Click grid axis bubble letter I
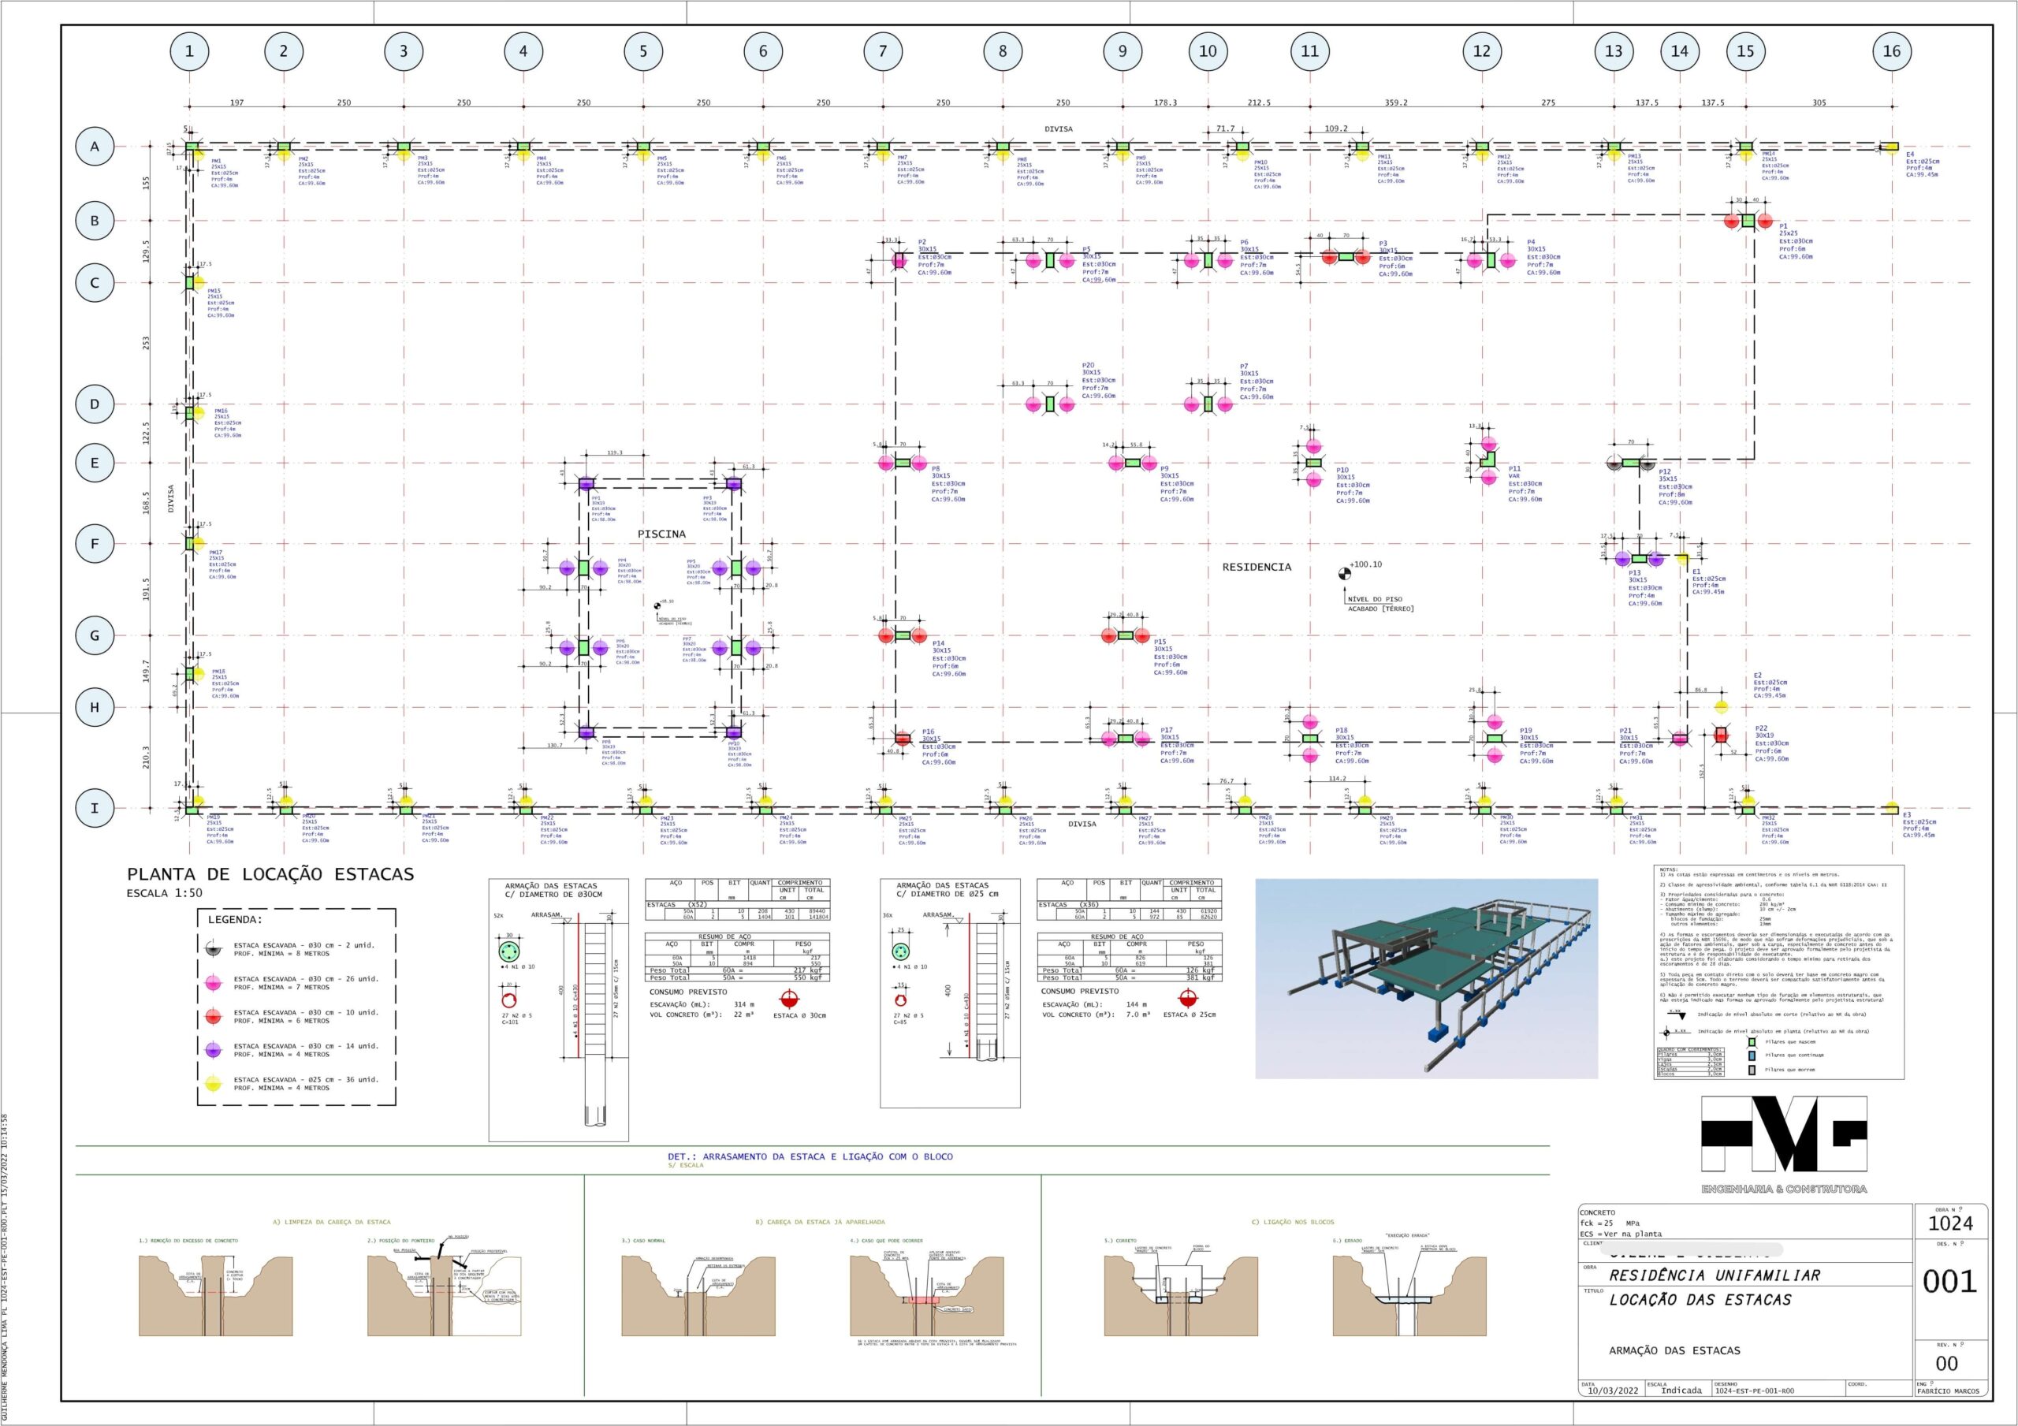 click(95, 808)
